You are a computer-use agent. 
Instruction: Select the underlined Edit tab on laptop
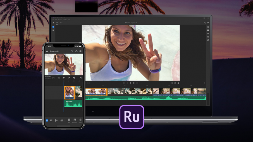click(x=57, y=23)
